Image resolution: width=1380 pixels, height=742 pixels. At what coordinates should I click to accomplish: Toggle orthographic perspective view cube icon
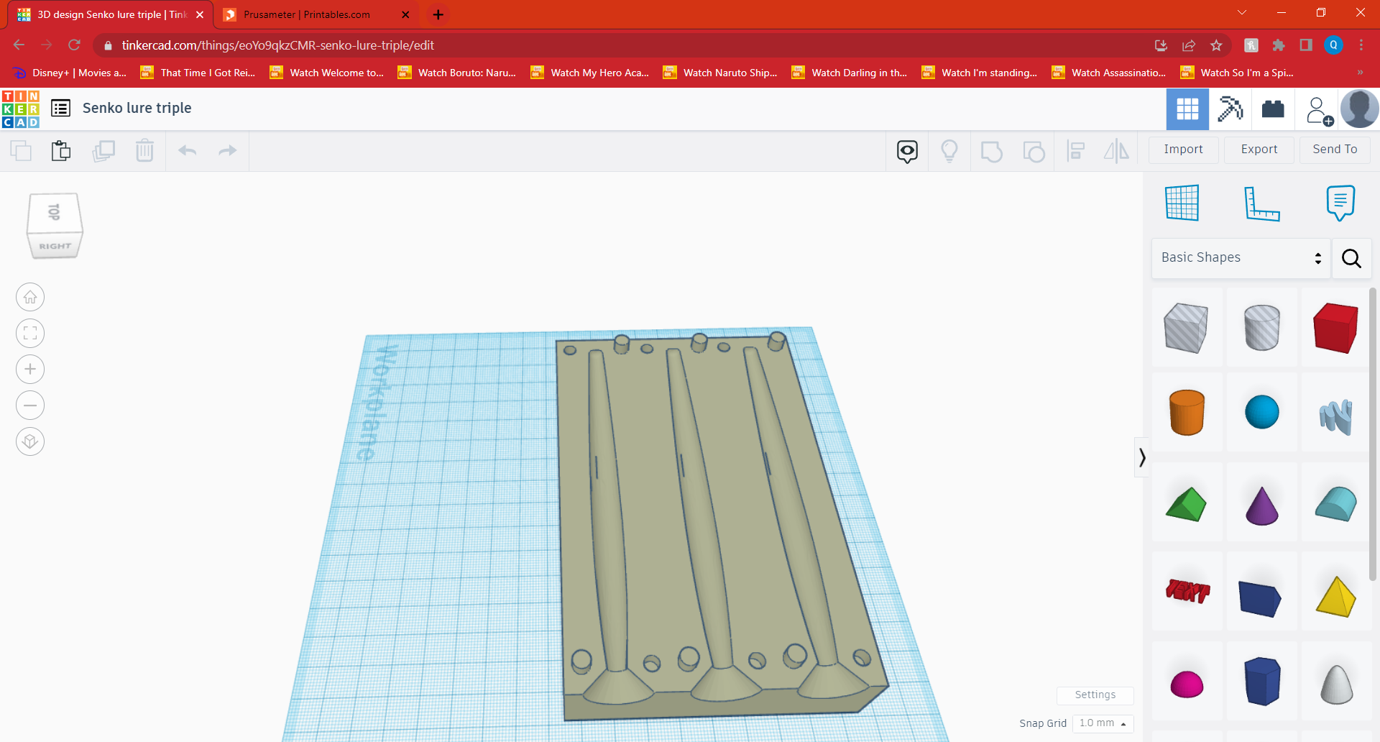pyautogui.click(x=30, y=441)
